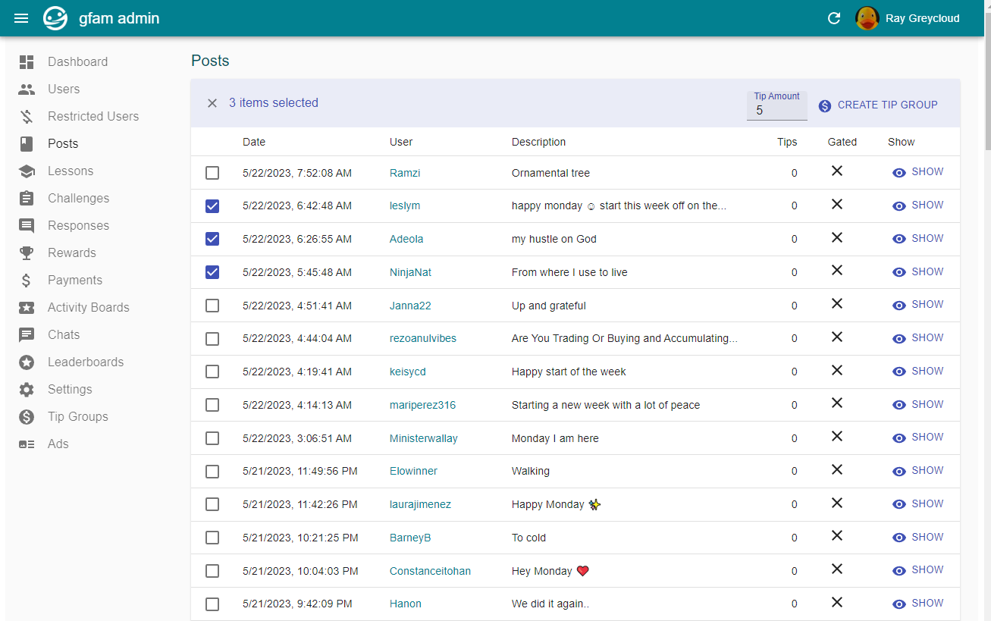991x621 pixels.
Task: Open user link Adeola
Action: point(406,239)
